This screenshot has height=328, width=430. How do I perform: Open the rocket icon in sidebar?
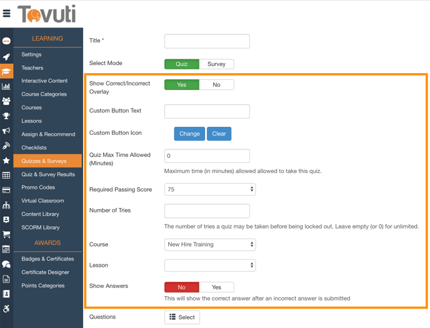6,57
